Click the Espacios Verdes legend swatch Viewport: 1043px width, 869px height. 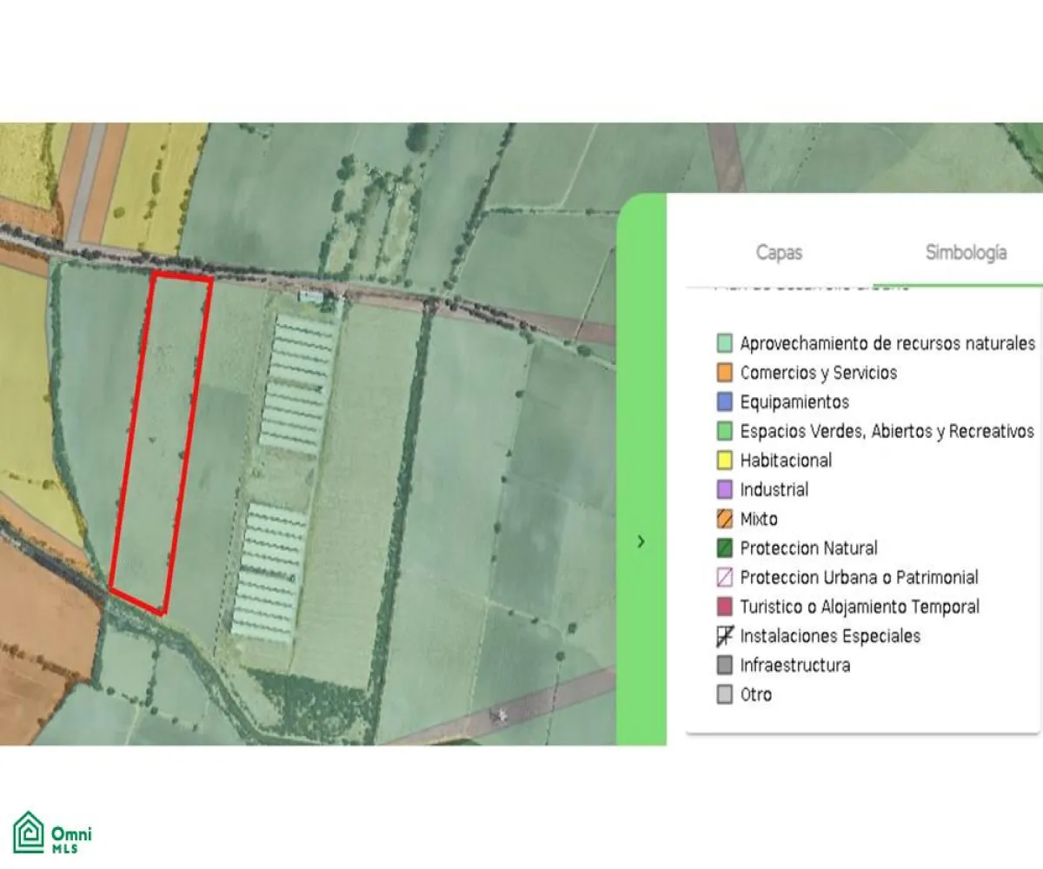pyautogui.click(x=725, y=431)
